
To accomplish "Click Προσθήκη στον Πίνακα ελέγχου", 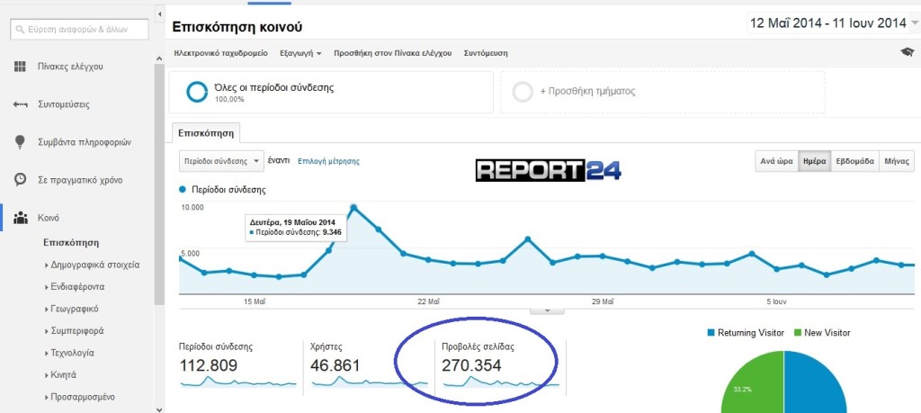I will pos(392,53).
